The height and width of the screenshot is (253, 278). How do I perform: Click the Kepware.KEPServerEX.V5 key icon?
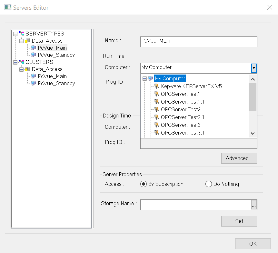coord(157,86)
